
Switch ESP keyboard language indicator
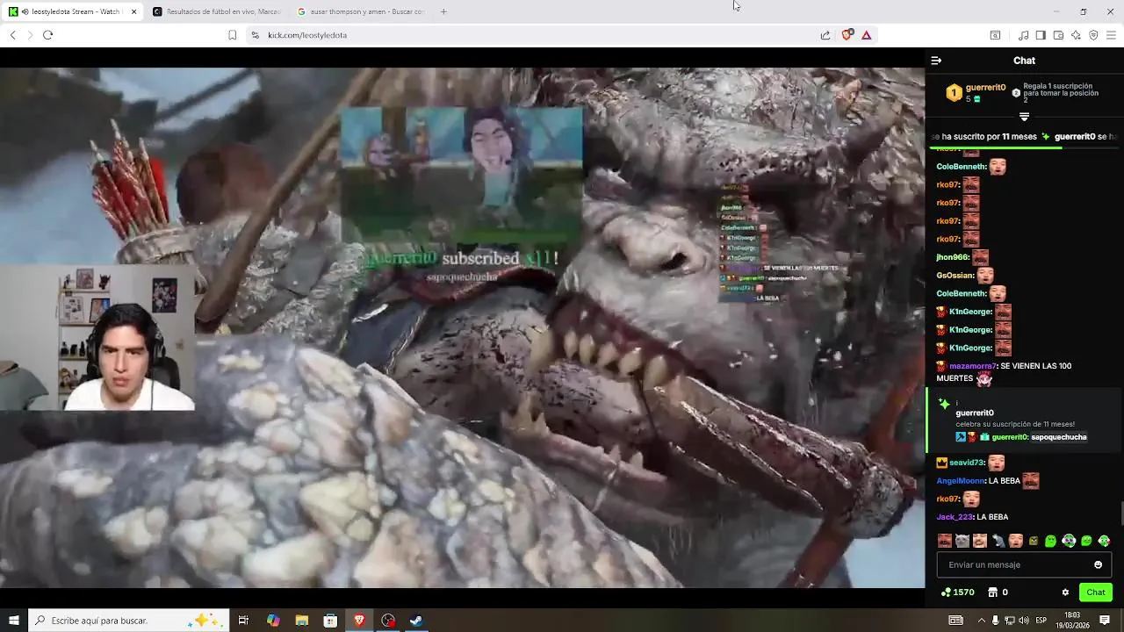click(x=1041, y=621)
